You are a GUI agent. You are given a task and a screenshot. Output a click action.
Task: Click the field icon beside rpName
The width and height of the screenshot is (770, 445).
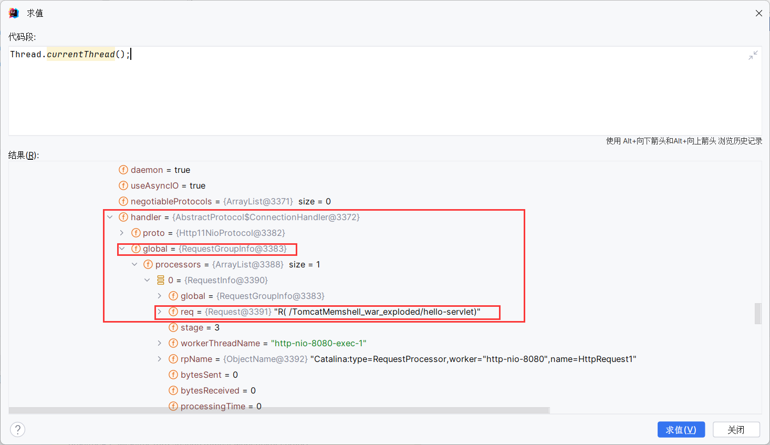(x=173, y=359)
